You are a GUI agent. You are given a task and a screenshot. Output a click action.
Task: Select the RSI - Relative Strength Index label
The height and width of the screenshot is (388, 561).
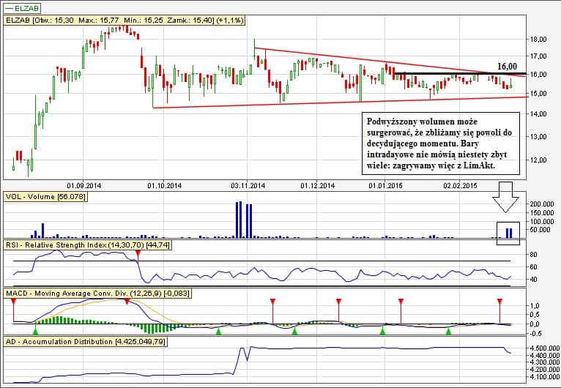pyautogui.click(x=89, y=245)
